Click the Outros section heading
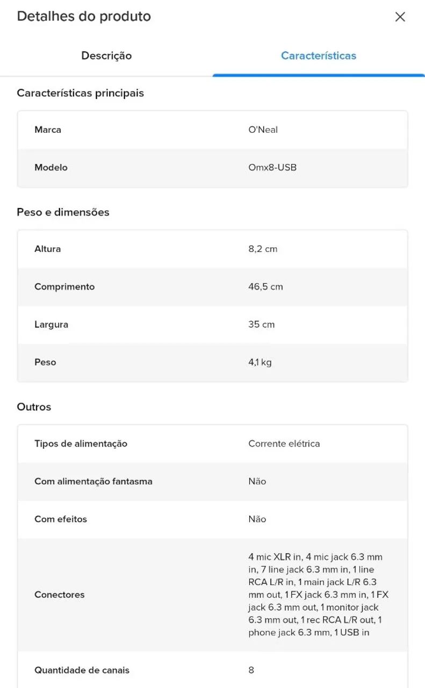 pyautogui.click(x=34, y=407)
